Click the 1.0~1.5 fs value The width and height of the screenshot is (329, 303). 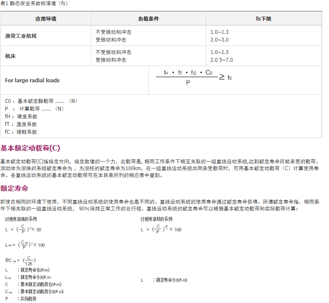[220, 52]
